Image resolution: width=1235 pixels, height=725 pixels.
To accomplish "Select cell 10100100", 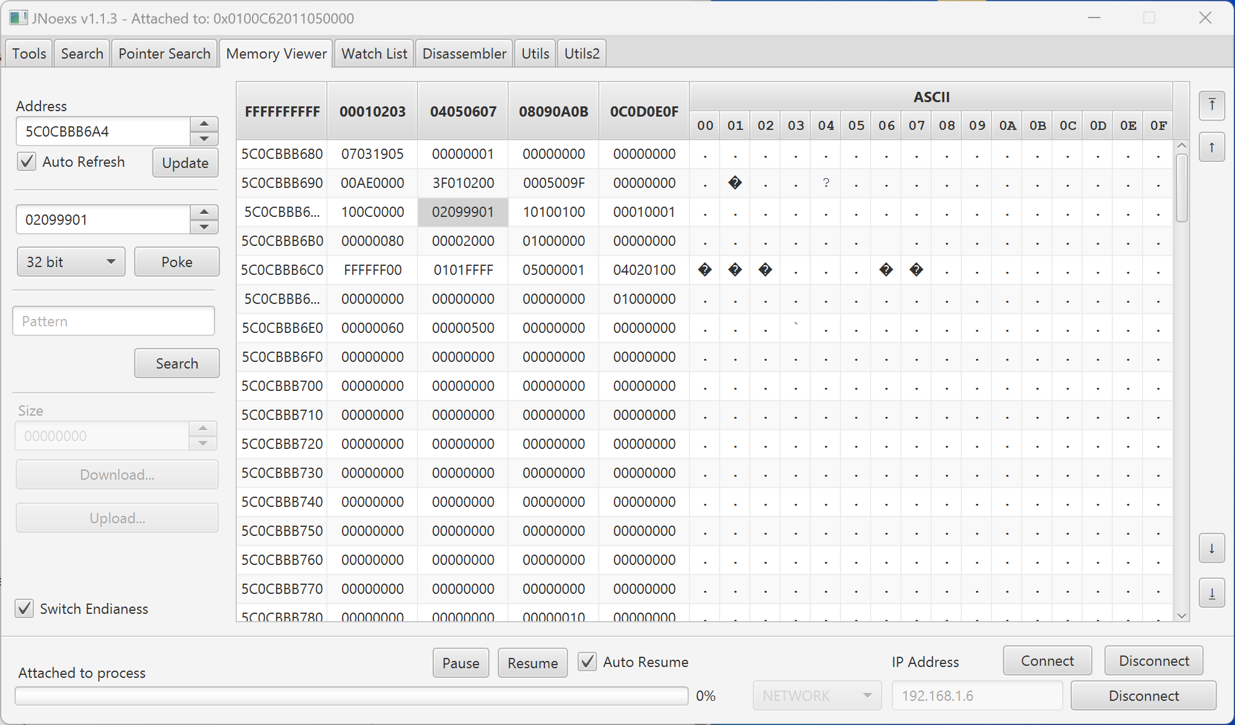I will [553, 212].
